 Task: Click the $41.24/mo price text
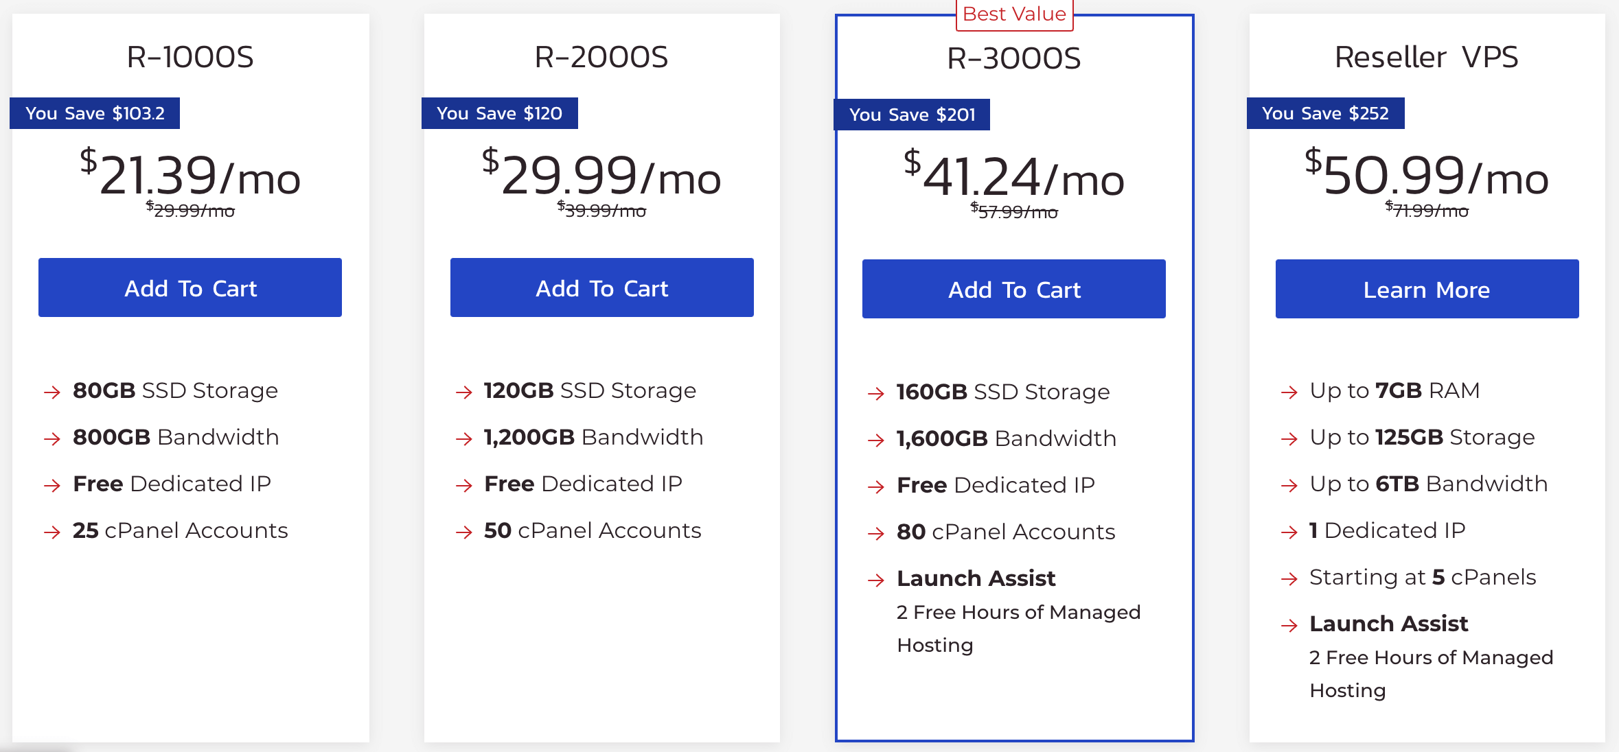(x=1014, y=174)
